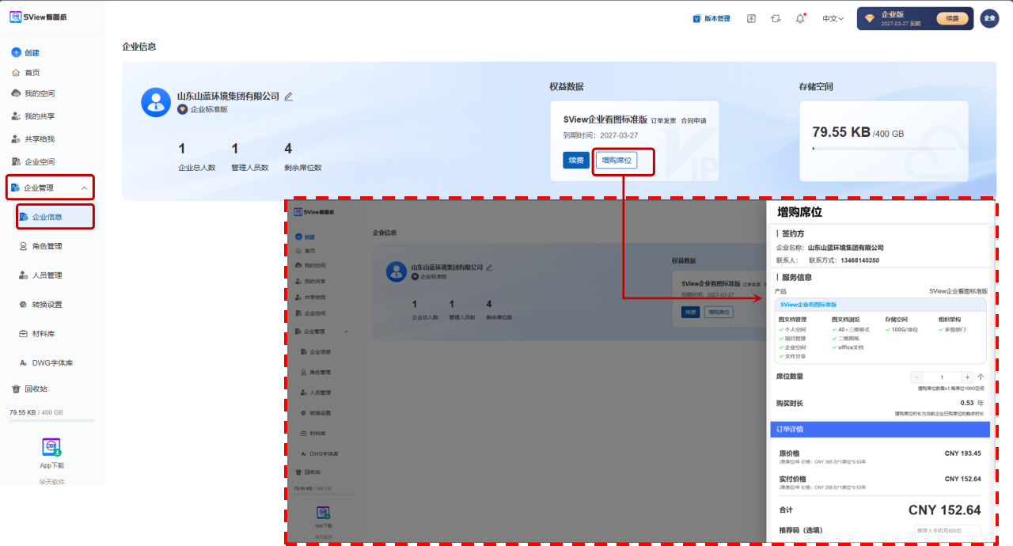The image size is (1013, 546).
Task: Click the App下载 icon in the inset screenshot
Action: pyautogui.click(x=323, y=513)
